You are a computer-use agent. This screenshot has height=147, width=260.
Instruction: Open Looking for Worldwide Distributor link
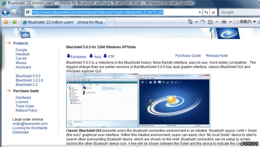[30, 130]
